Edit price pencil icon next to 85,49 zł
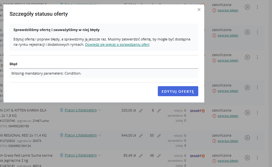 [x=141, y=156]
